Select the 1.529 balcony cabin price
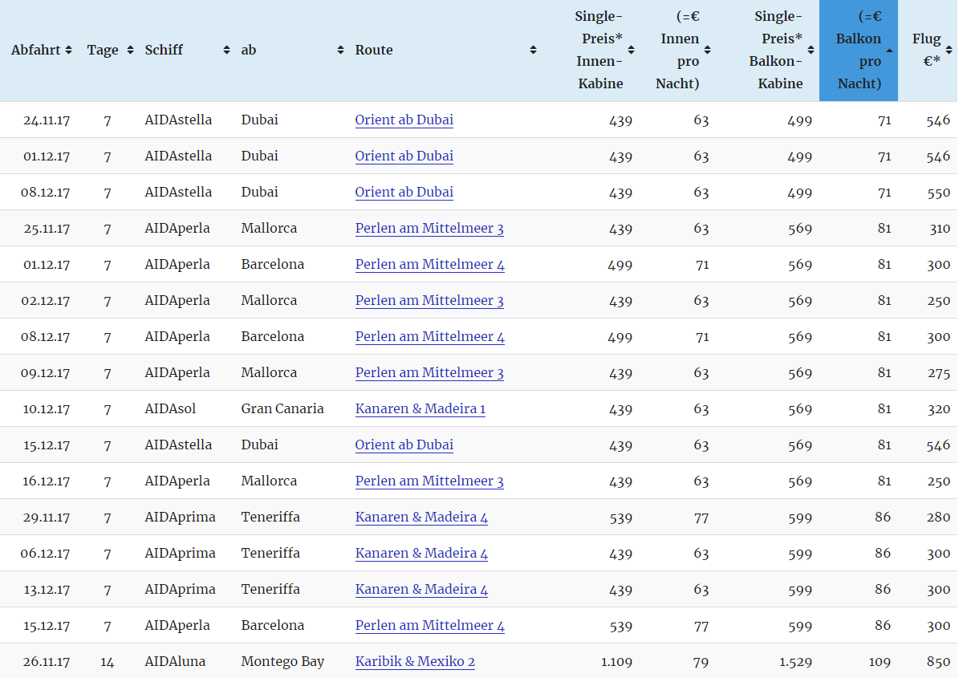Image resolution: width=959 pixels, height=678 pixels. [x=796, y=661]
